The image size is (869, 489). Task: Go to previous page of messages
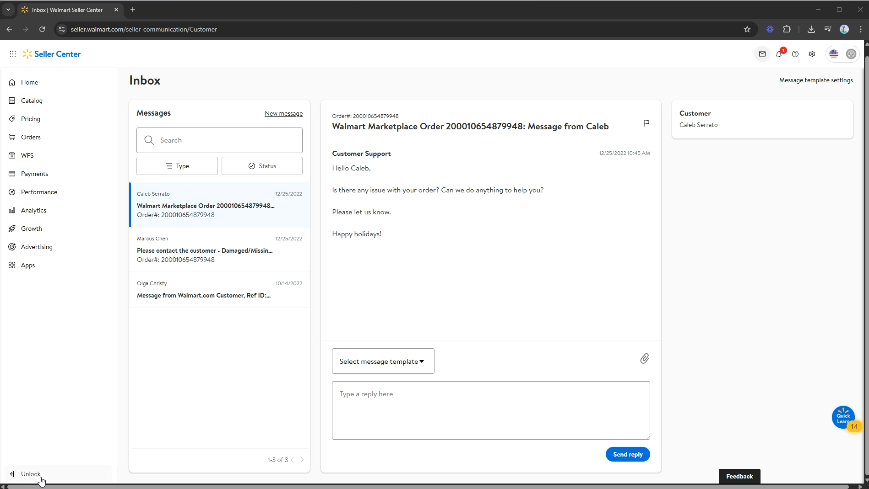point(293,460)
